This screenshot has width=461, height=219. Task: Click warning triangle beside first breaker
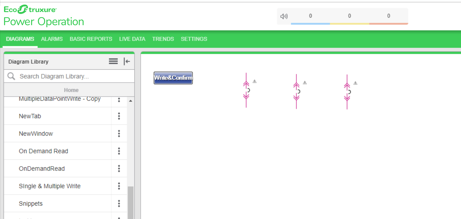(x=254, y=81)
